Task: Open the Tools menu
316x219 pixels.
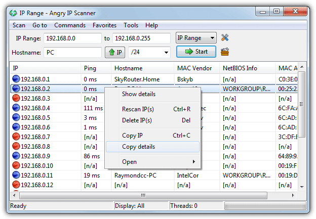Action: coord(131,25)
